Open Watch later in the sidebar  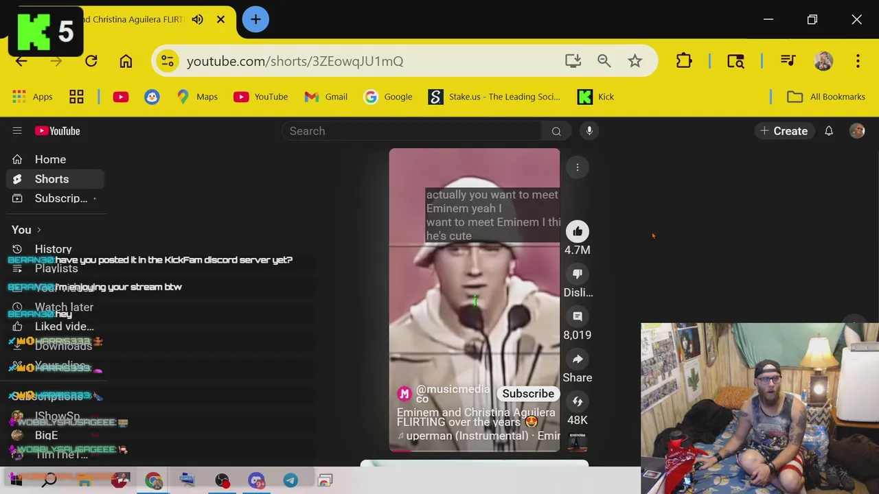click(55, 307)
